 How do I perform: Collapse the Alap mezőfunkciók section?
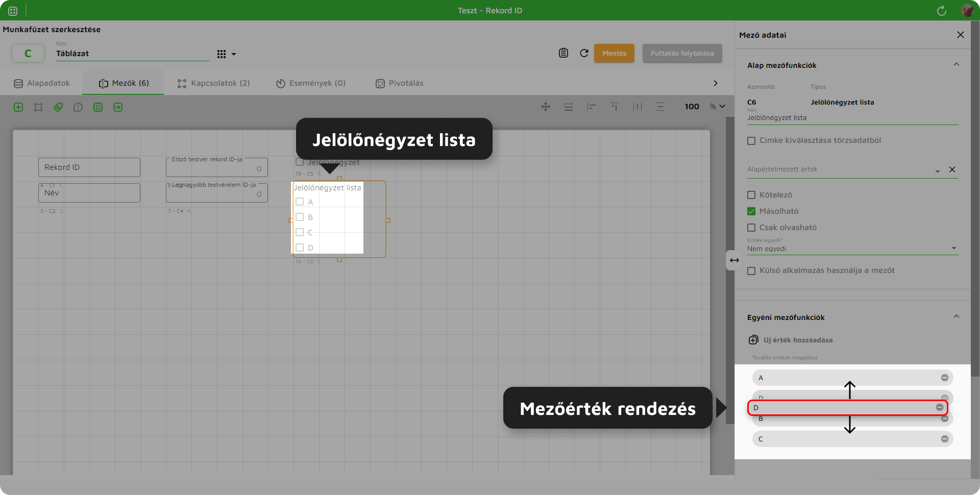pyautogui.click(x=957, y=64)
